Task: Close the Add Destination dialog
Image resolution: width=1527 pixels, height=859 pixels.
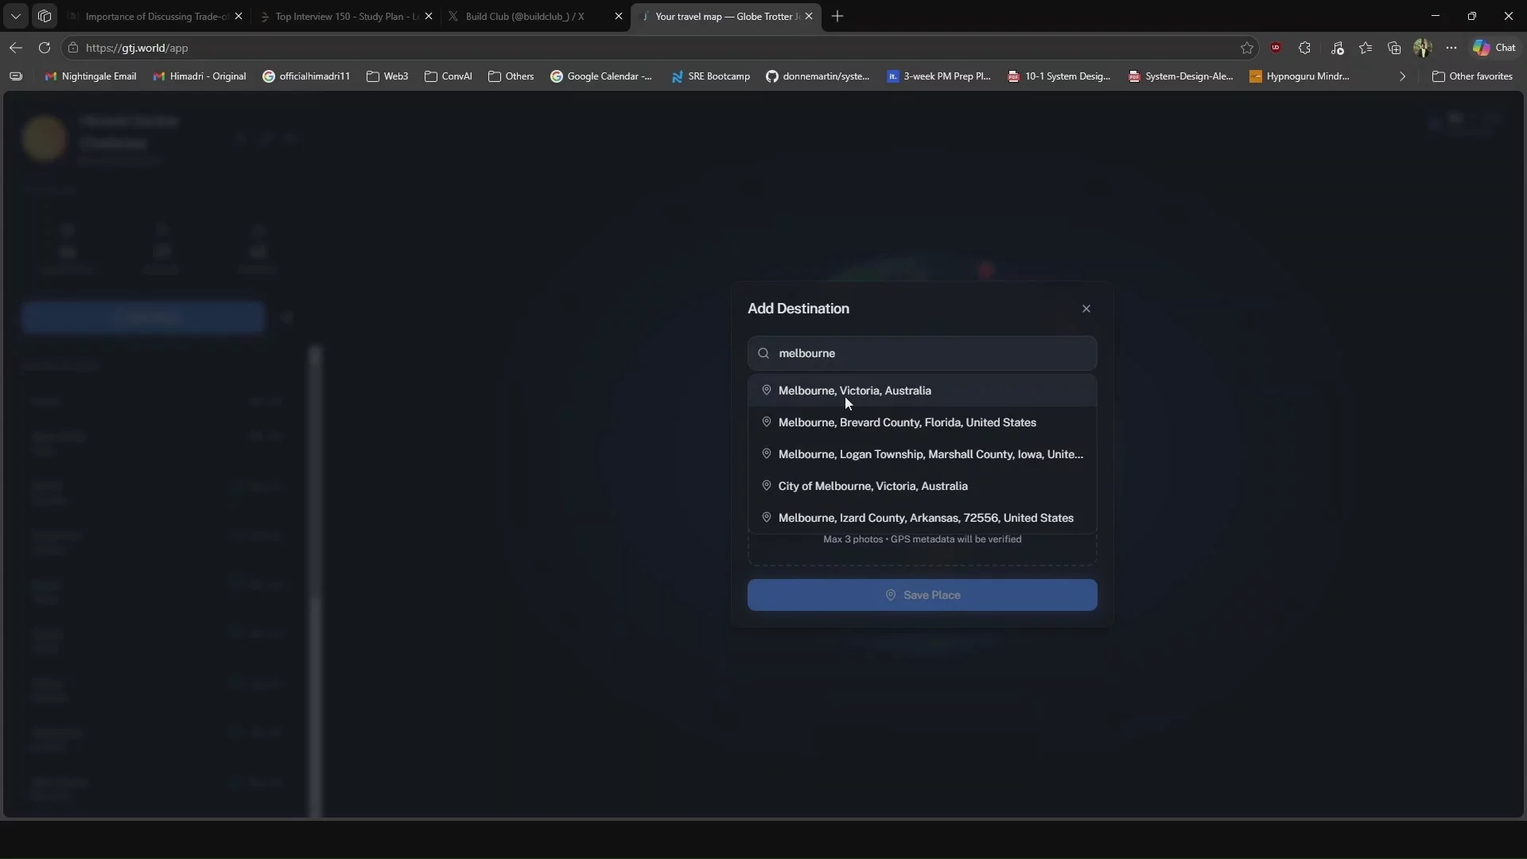Action: (x=1086, y=309)
